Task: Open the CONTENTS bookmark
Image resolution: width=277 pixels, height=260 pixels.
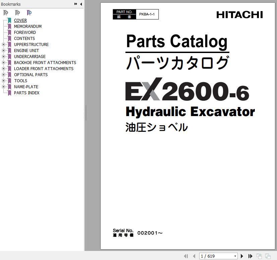Action: [x=24, y=39]
